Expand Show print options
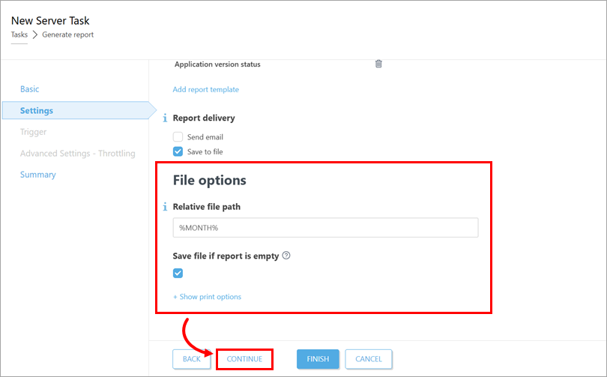 tap(208, 297)
